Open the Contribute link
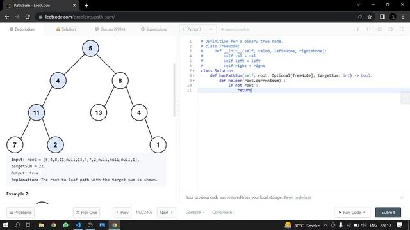This screenshot has width=410, height=230. 224,213
